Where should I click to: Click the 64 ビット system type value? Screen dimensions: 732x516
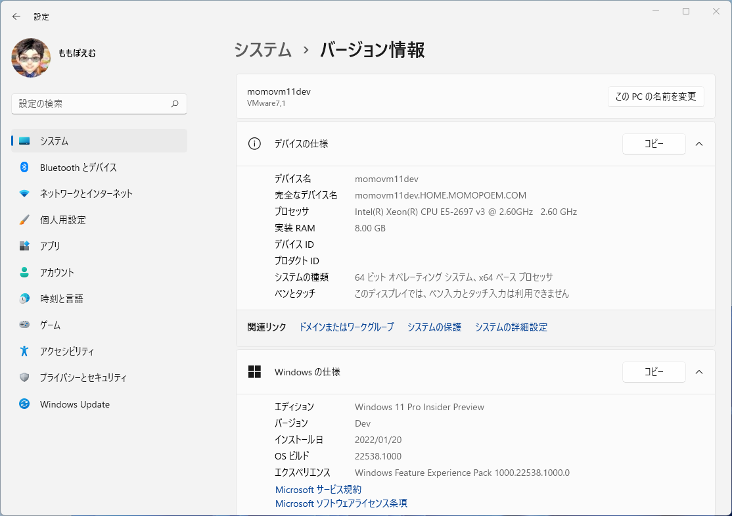click(454, 277)
